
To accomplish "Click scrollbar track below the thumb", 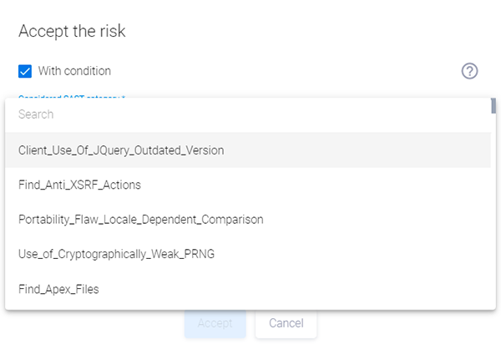I will [x=493, y=209].
